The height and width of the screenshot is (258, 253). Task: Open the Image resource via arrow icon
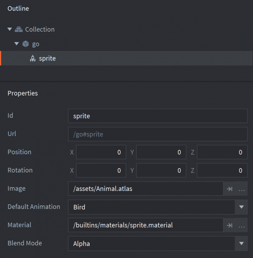[x=230, y=189]
